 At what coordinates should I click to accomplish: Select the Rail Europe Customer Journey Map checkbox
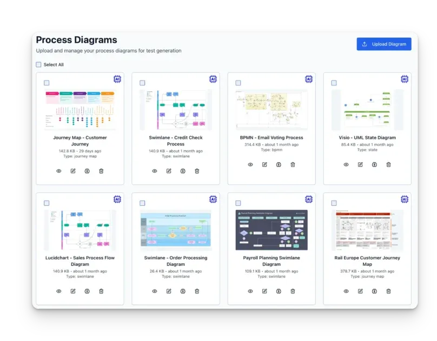tap(334, 203)
